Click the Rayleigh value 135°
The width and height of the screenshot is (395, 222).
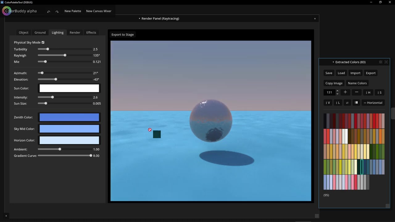point(97,55)
